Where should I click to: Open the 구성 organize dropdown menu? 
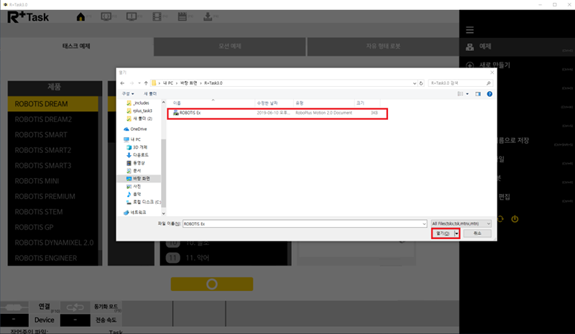point(129,93)
